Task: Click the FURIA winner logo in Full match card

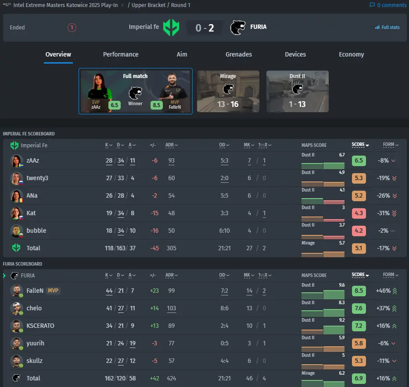Action: pyautogui.click(x=135, y=93)
